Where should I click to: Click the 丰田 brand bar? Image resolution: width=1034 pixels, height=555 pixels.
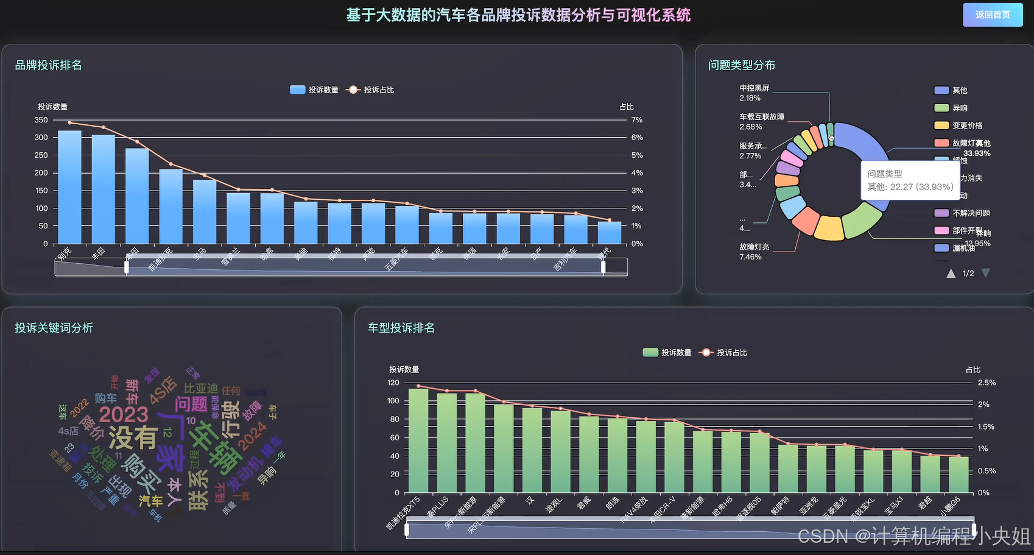[104, 189]
